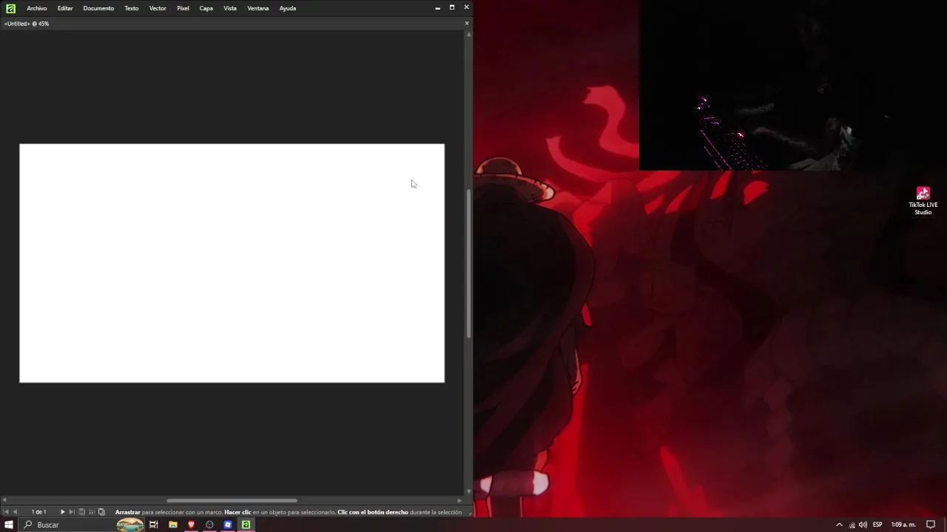Screen dimensions: 947x532
Task: Open Task View in the taskbar
Action: 154,525
